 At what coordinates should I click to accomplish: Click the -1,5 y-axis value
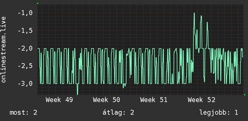25,31
